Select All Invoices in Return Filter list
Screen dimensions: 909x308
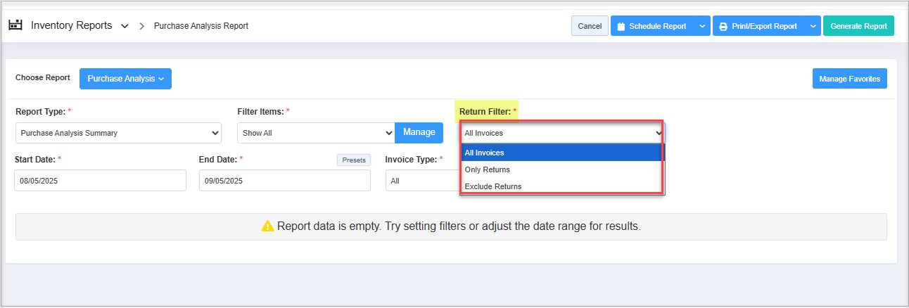[562, 153]
